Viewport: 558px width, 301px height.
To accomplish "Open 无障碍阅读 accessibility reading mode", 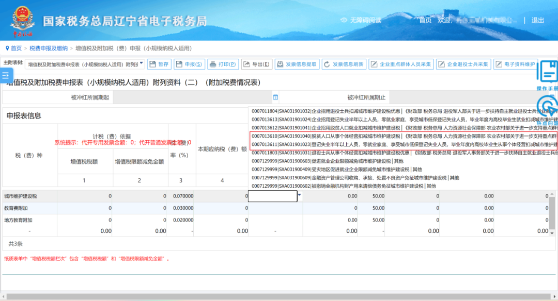I will (361, 20).
